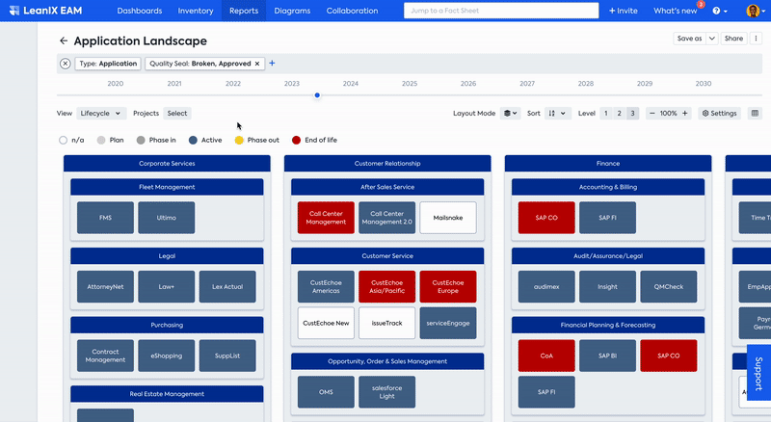
Task: Click the Share button
Action: click(x=733, y=39)
